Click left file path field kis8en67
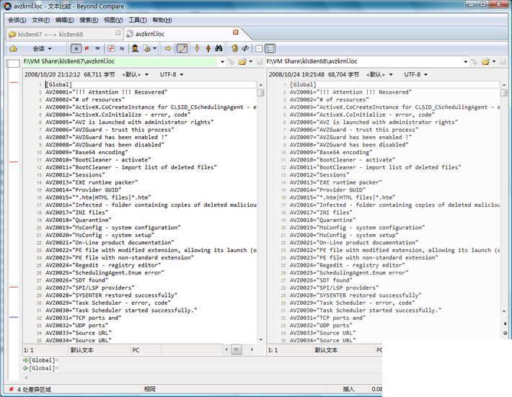Image resolution: width=512 pixels, height=397 pixels. pyautogui.click(x=120, y=61)
